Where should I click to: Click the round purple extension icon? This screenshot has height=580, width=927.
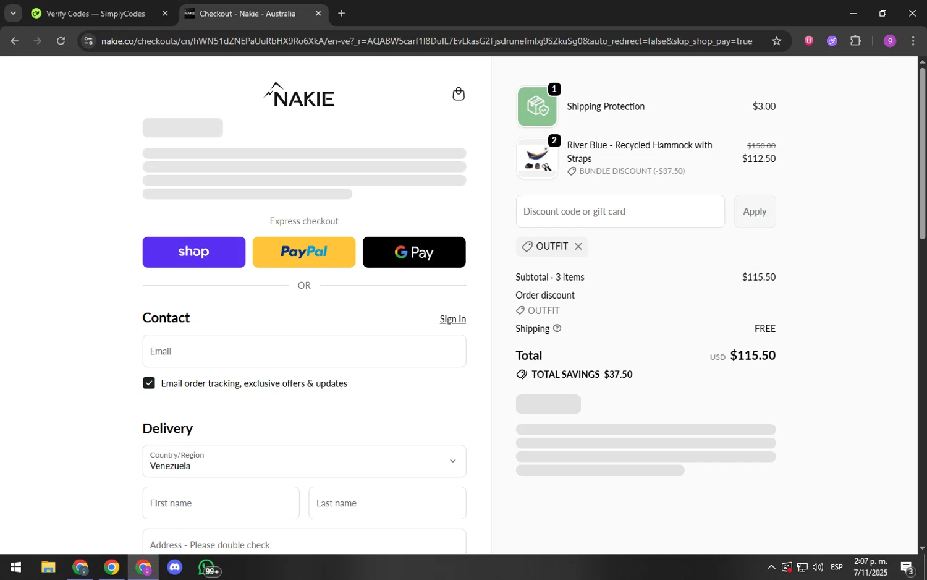[832, 41]
